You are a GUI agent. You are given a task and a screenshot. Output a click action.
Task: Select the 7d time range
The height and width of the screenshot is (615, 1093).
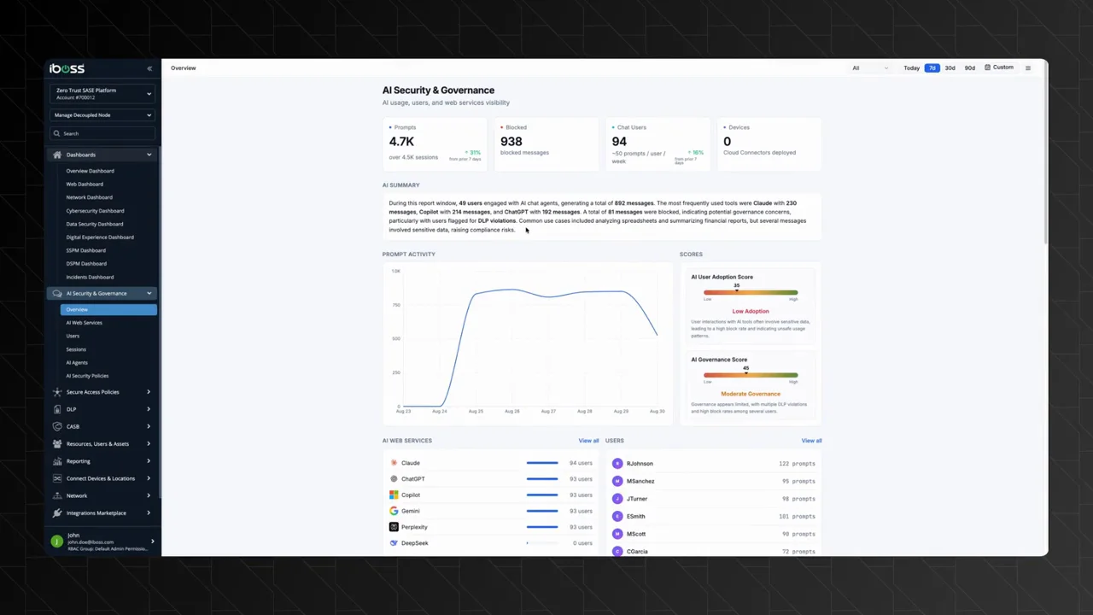932,68
